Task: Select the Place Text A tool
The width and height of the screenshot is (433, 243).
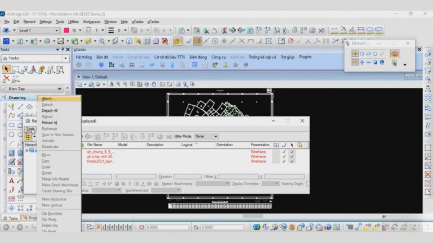Action: 11,181
